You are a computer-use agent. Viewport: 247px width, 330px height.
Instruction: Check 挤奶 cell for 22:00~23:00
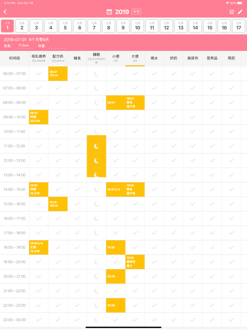click(x=174, y=305)
